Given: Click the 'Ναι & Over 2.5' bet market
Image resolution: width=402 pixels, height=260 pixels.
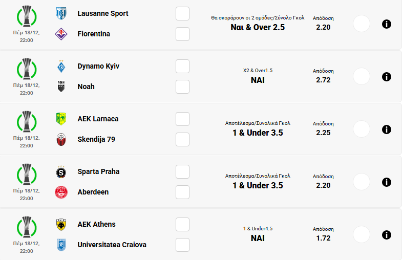Looking at the screenshot, I should pos(258,27).
